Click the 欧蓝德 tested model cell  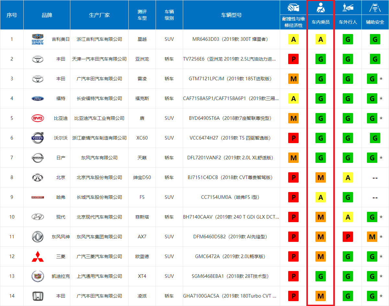[142, 256]
